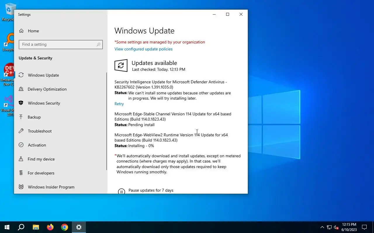Click the taskbar clock showing 12:15 PM
Screen dimensions: 374x233
pos(349,227)
